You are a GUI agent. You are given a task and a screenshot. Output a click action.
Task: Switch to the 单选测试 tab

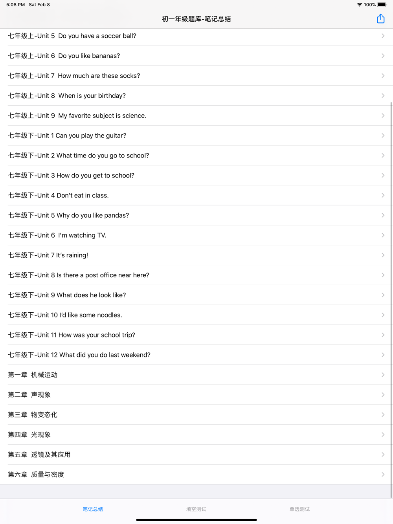[299, 509]
